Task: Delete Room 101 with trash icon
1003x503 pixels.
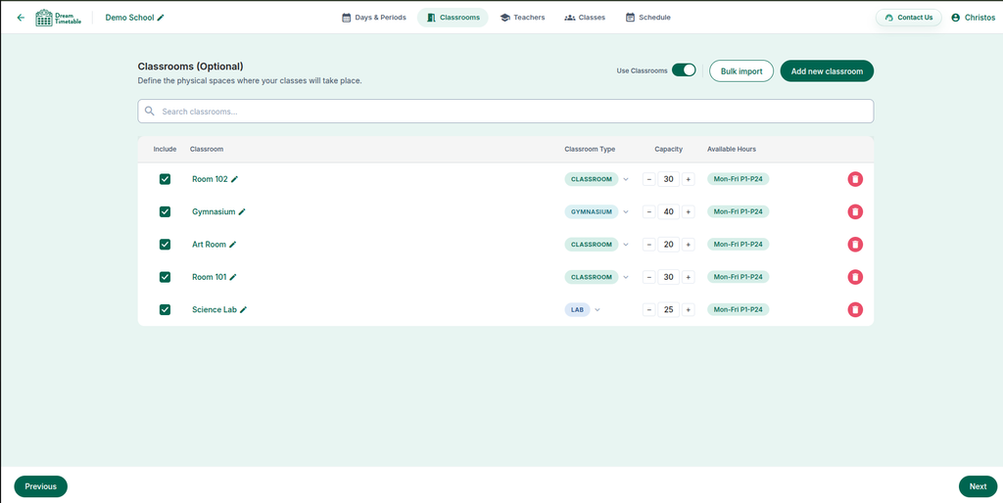Action: tap(855, 277)
